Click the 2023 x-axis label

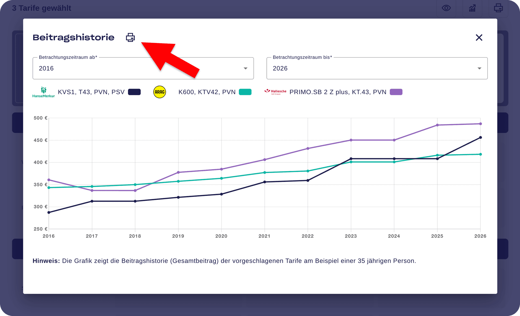click(x=351, y=236)
